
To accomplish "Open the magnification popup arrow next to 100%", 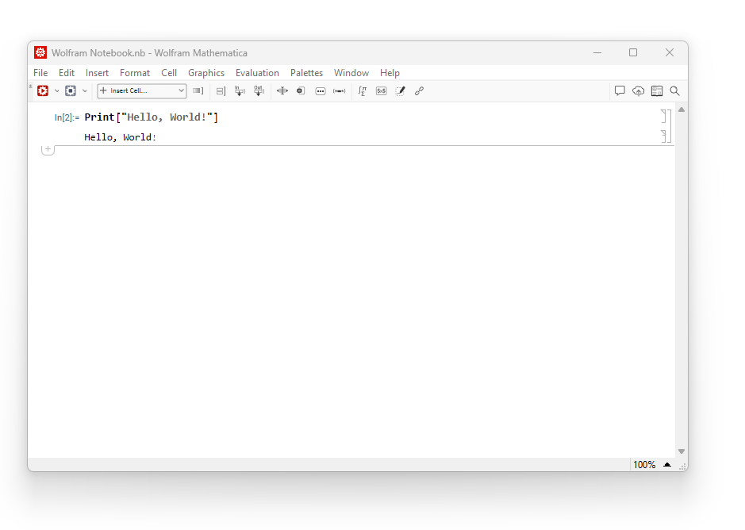I will (667, 465).
